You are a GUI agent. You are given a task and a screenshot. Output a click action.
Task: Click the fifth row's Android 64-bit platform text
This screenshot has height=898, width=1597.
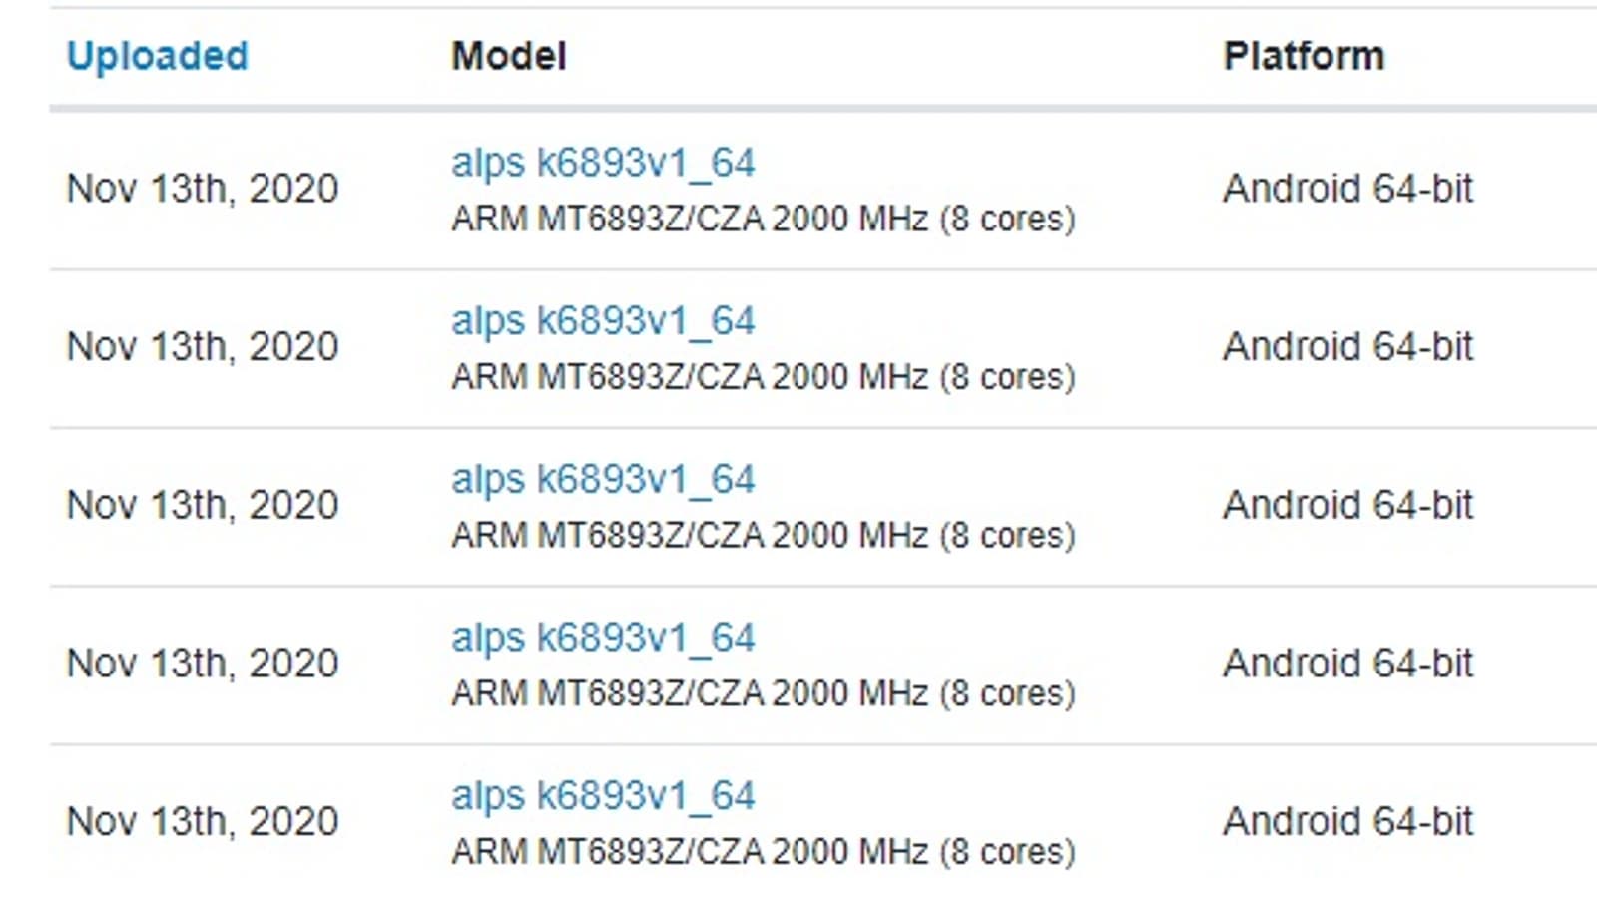click(x=1347, y=822)
